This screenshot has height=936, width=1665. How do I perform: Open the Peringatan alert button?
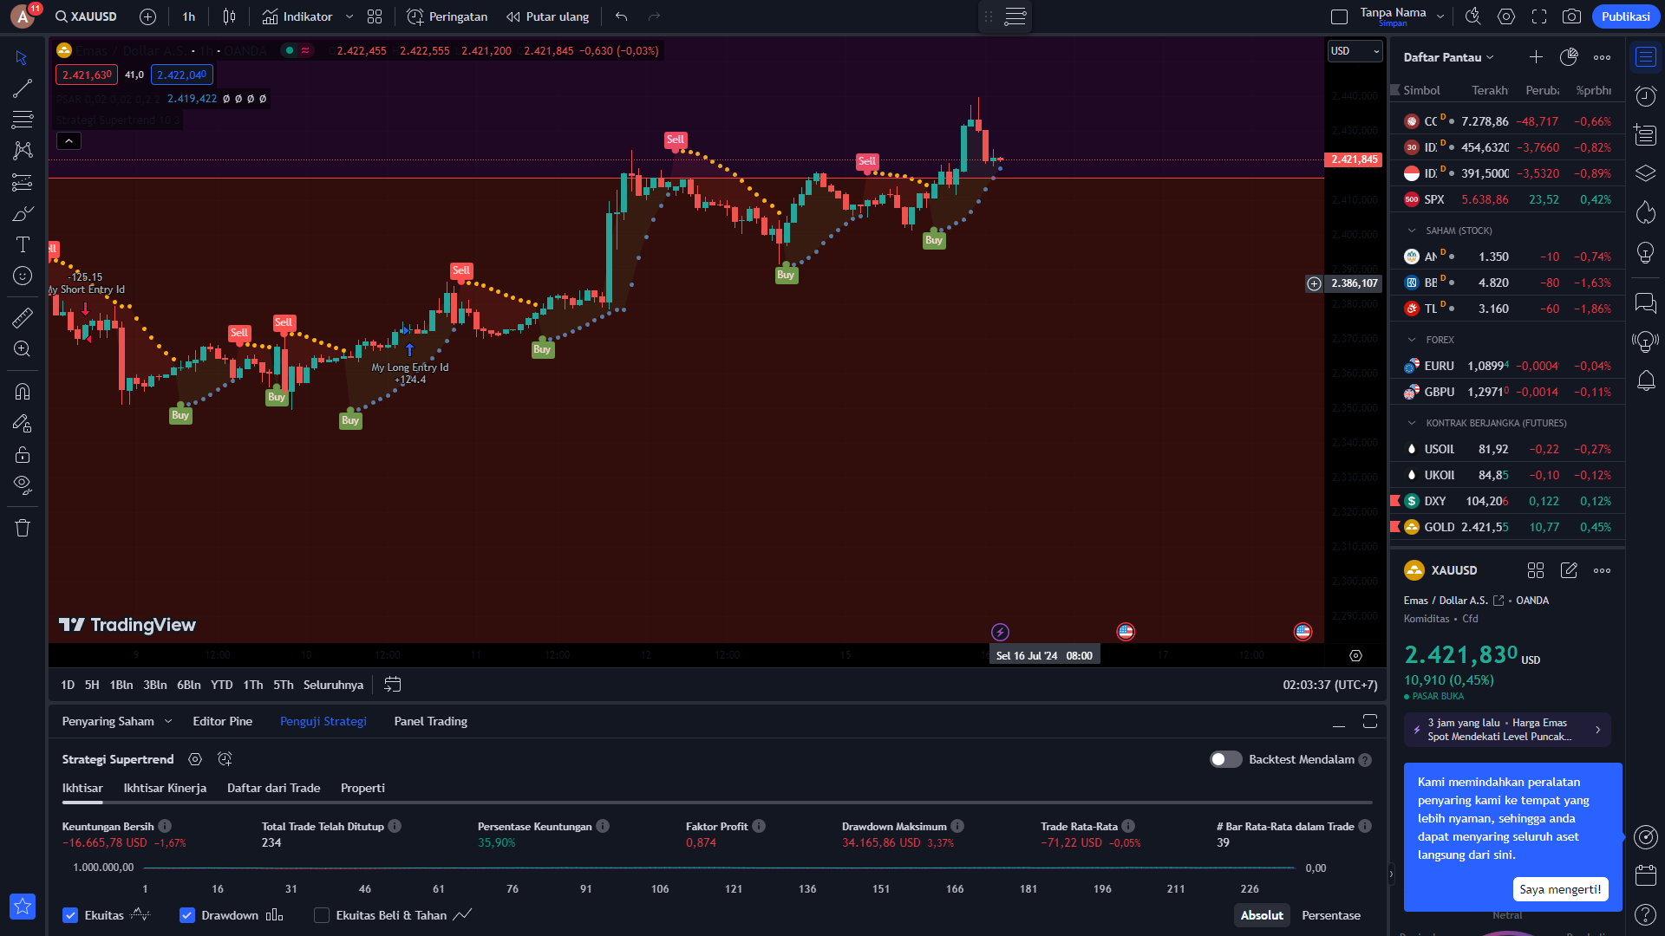(447, 16)
